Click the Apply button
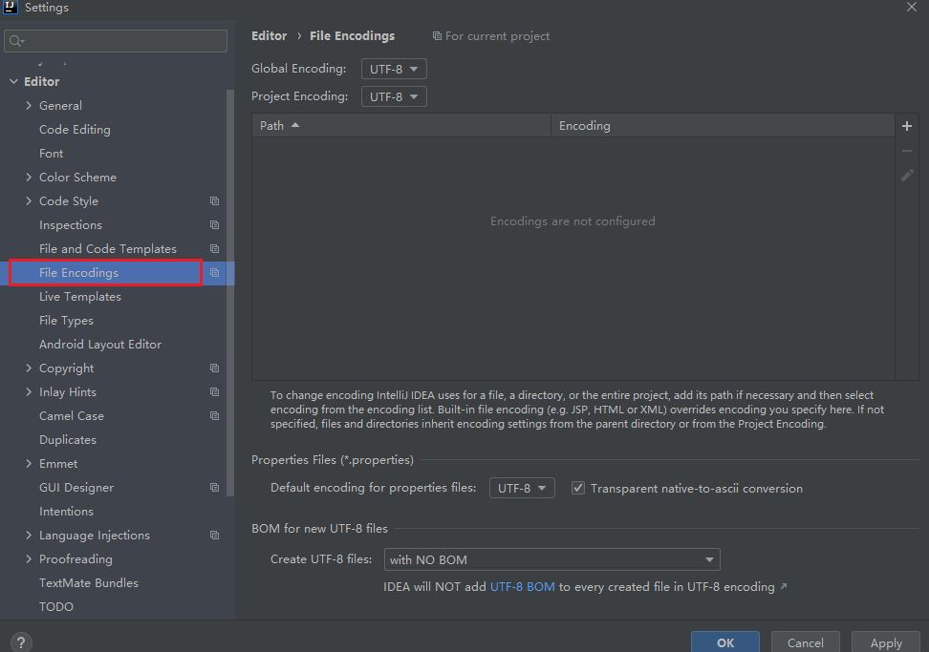Screen dimensions: 929x652 point(886,641)
